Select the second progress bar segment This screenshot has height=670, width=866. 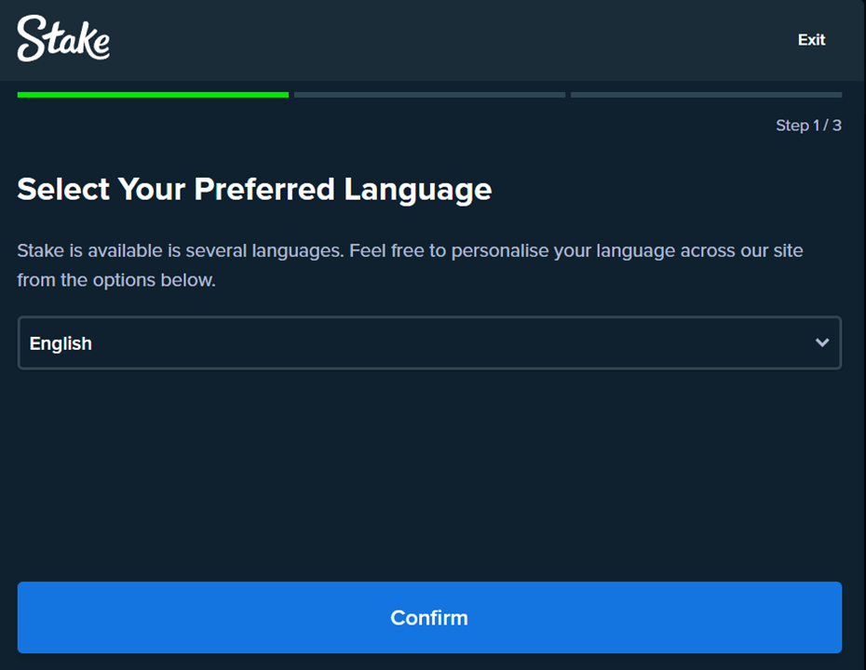click(x=429, y=95)
